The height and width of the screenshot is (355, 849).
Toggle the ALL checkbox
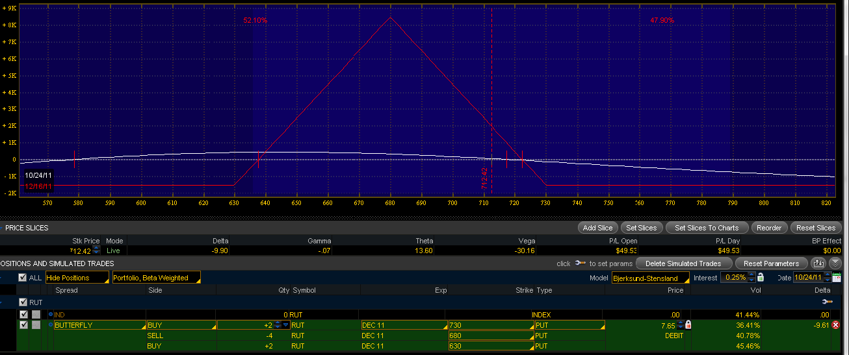23,278
